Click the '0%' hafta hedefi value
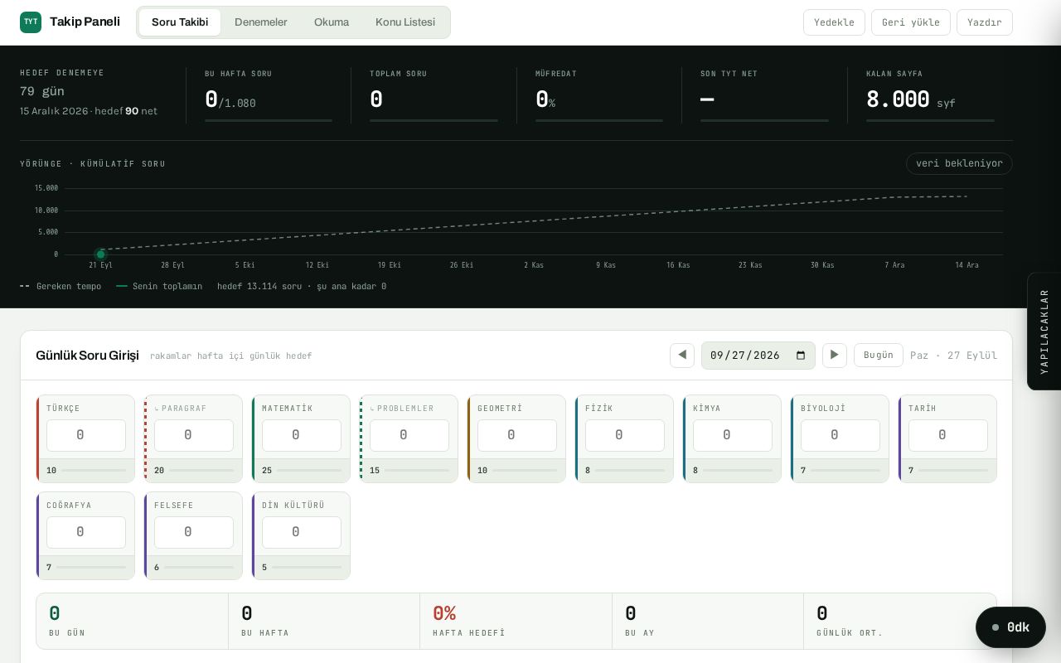This screenshot has height=663, width=1061. point(444,613)
